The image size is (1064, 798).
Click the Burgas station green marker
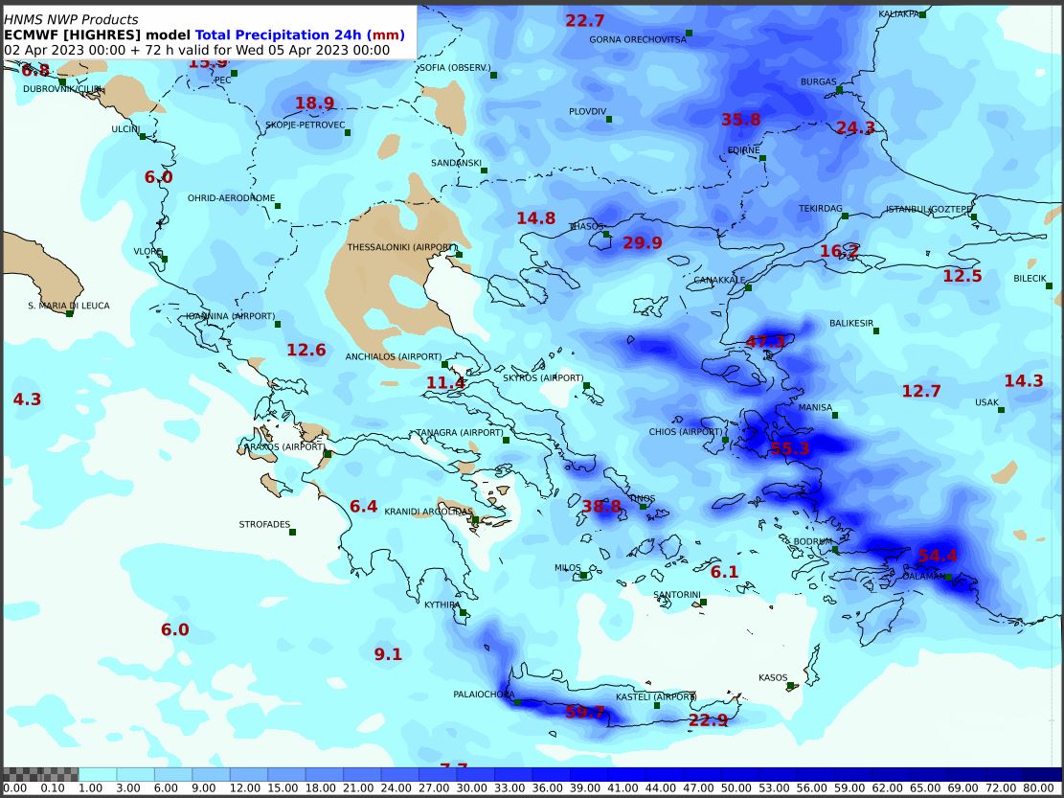click(839, 90)
